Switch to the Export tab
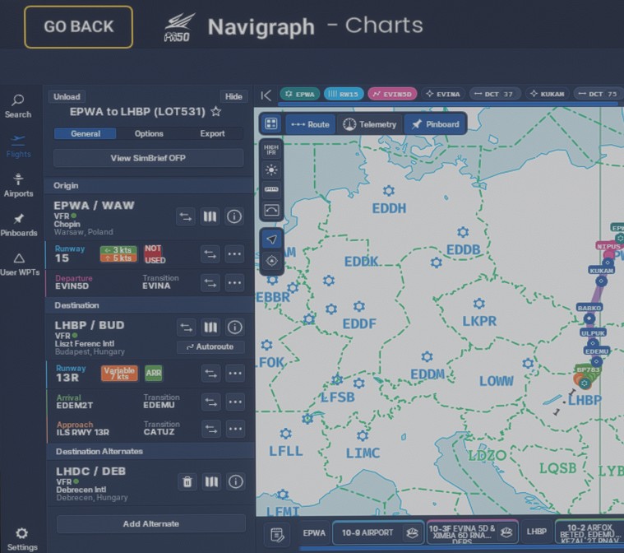The width and height of the screenshot is (624, 553). [x=212, y=133]
